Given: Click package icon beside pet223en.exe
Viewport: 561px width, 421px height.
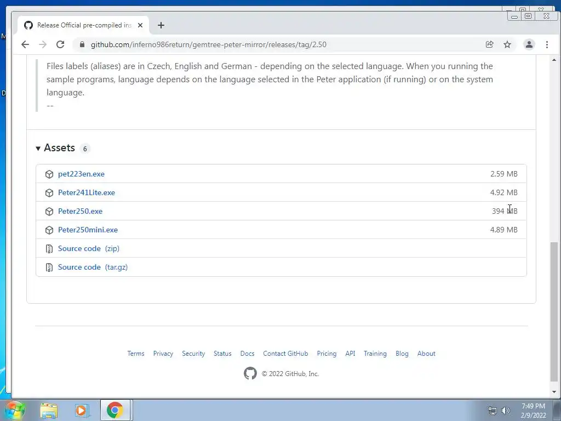Looking at the screenshot, I should [49, 174].
